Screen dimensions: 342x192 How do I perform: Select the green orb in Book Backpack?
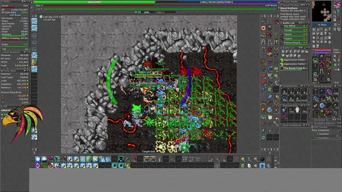pyautogui.click(x=322, y=91)
